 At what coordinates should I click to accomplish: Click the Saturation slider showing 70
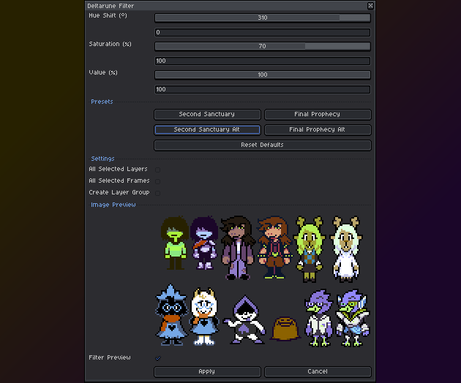click(x=262, y=46)
